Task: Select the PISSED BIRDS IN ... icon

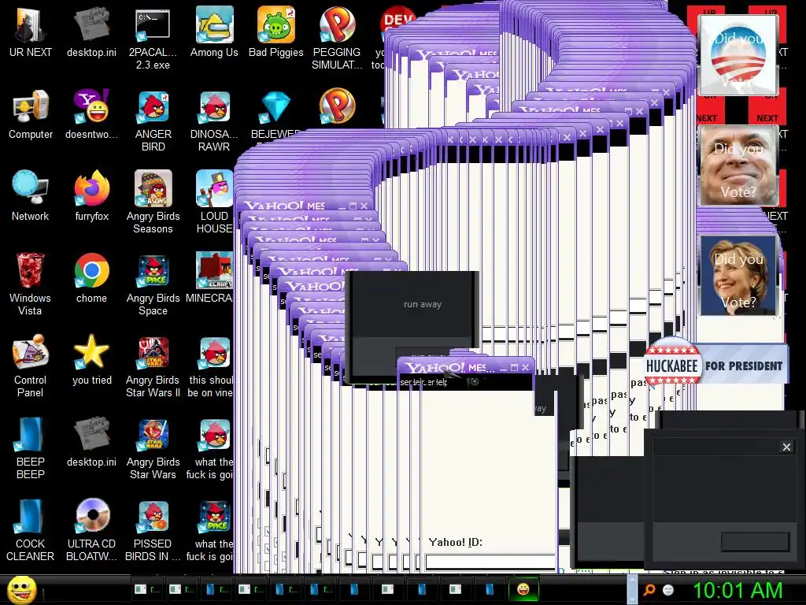Action: 153,530
